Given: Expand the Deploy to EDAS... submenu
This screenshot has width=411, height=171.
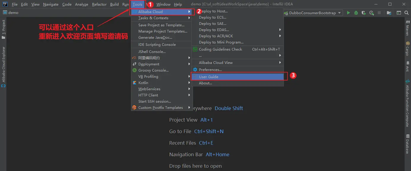Looking at the screenshot, I should 237,30.
